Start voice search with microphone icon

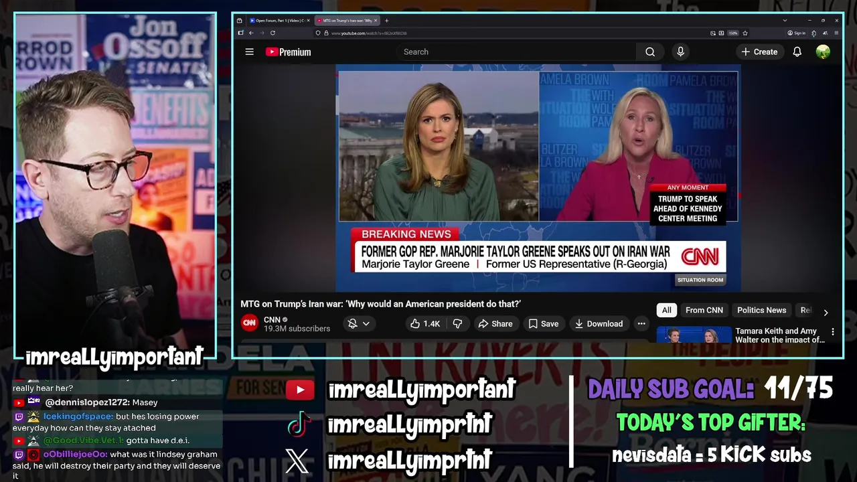point(680,52)
